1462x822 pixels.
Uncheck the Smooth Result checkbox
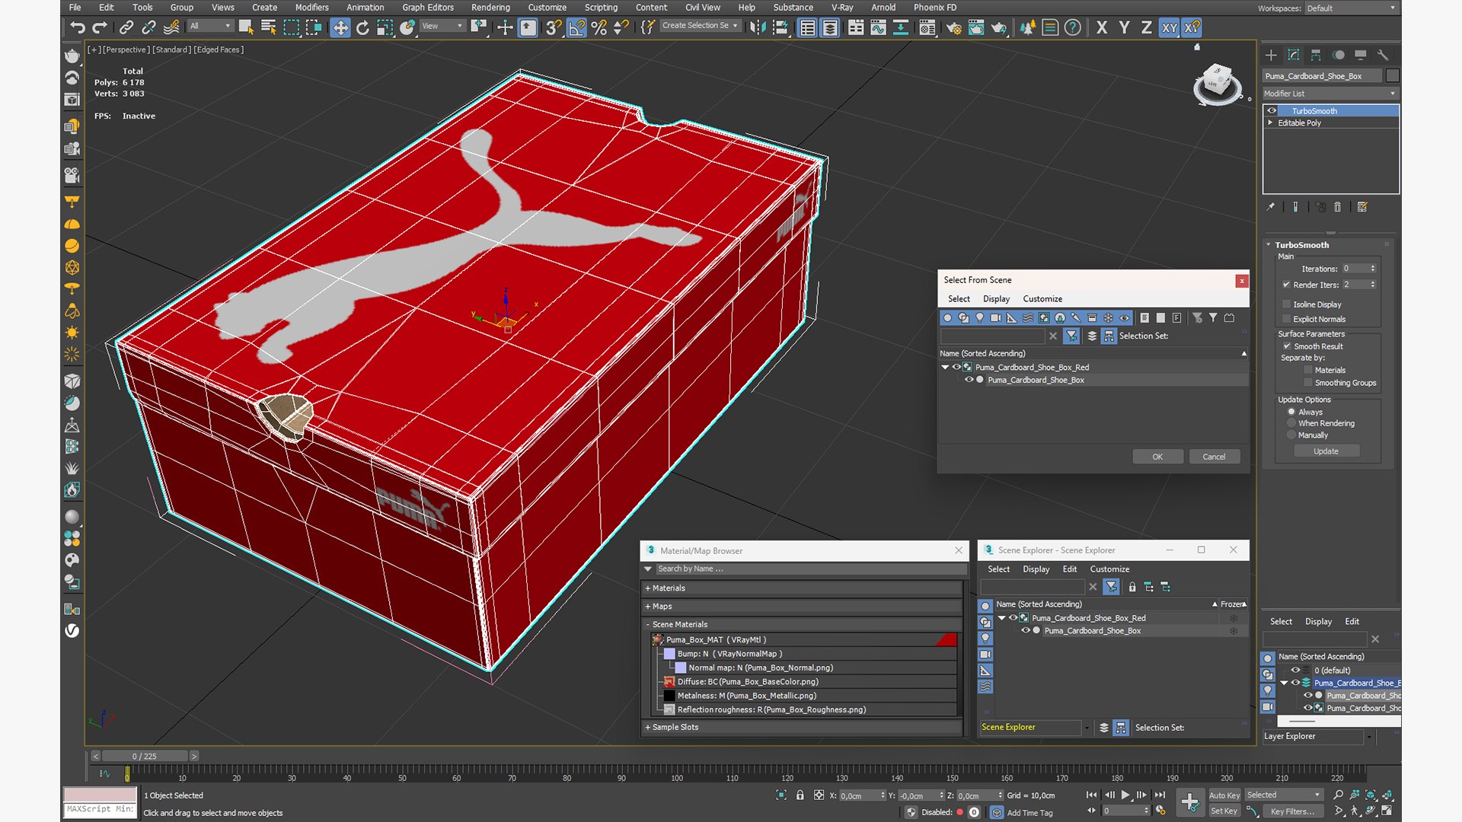pos(1287,346)
